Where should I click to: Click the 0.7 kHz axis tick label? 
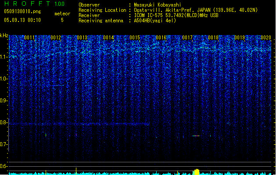[4, 144]
